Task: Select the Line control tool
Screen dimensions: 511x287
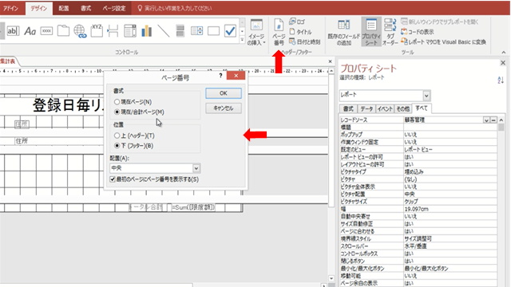Action: pos(163,31)
